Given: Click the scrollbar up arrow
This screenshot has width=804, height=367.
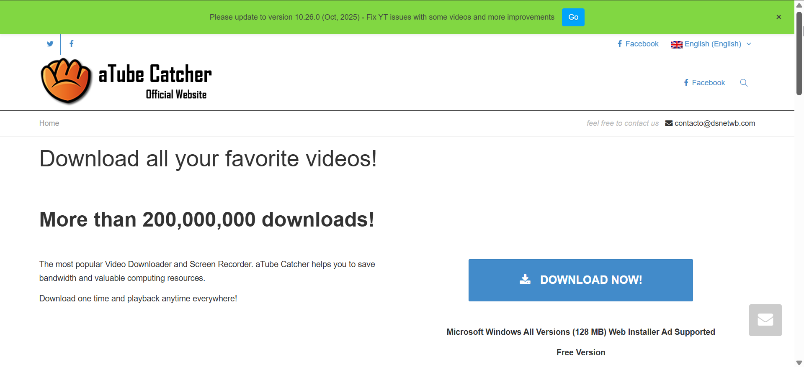Looking at the screenshot, I should click(799, 5).
